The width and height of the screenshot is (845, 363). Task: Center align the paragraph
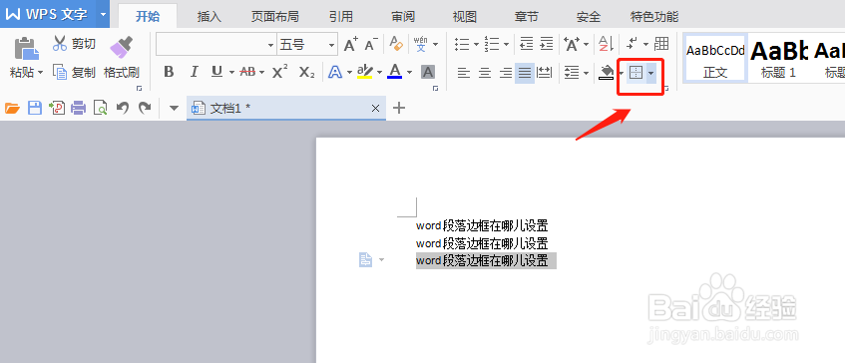coord(485,72)
